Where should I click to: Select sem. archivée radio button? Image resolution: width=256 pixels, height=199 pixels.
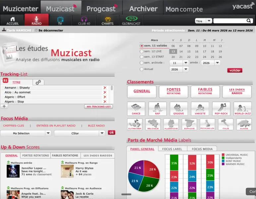[x=142, y=63]
